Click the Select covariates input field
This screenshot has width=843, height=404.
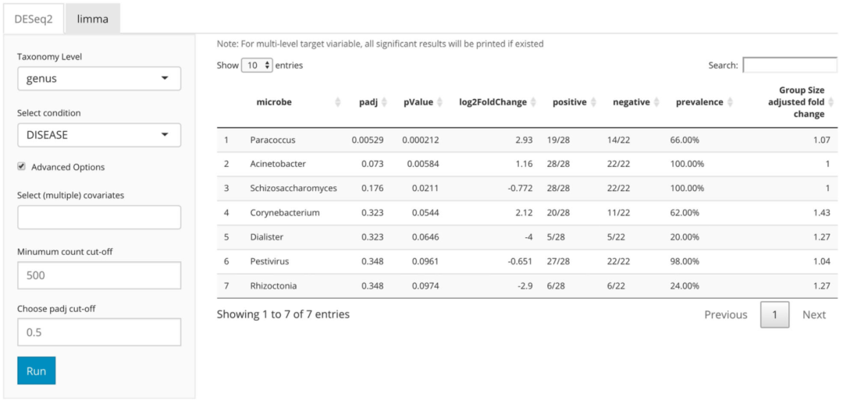point(99,217)
